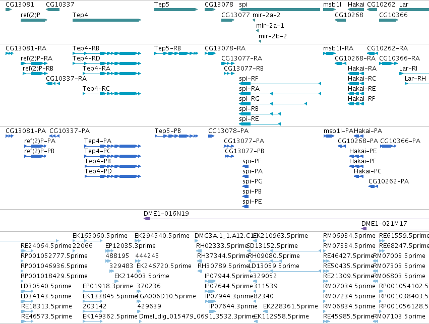Select RE45985.5prime EST label
Viewport: 429px width, 324px height.
pos(348,316)
